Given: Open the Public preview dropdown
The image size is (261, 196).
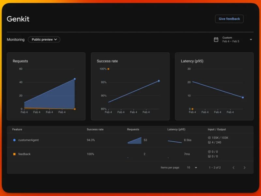Looking at the screenshot, I should (x=44, y=40).
